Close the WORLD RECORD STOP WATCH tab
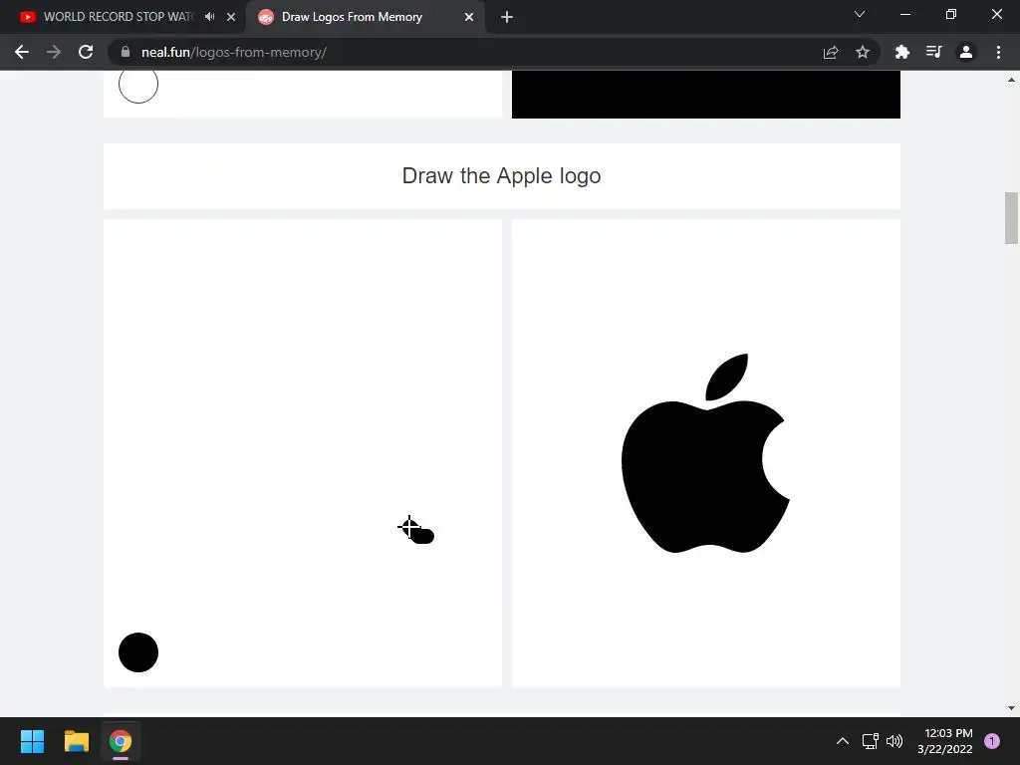 (231, 17)
